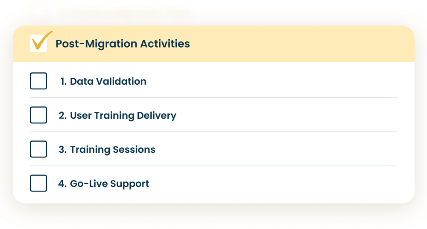Click the gold checkmark icon in header
Screen dimensions: 427x229
tap(40, 43)
